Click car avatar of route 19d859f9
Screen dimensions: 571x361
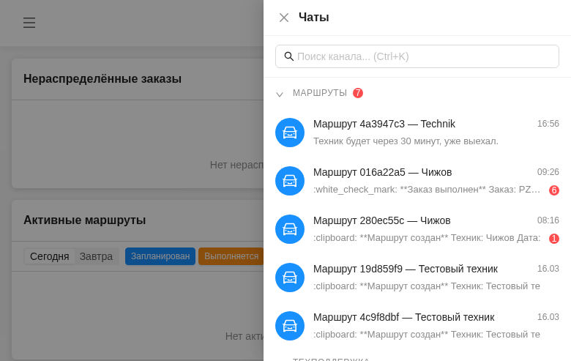click(x=290, y=278)
